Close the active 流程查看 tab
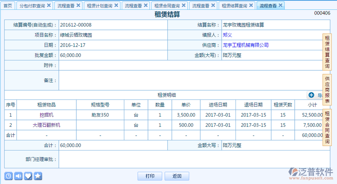The height and width of the screenshot is (184, 337). tap(280, 5)
